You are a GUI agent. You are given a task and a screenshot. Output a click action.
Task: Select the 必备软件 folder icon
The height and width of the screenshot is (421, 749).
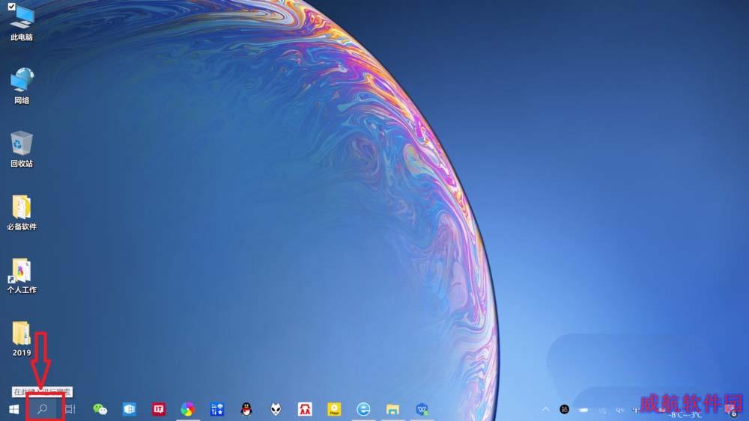pos(22,212)
